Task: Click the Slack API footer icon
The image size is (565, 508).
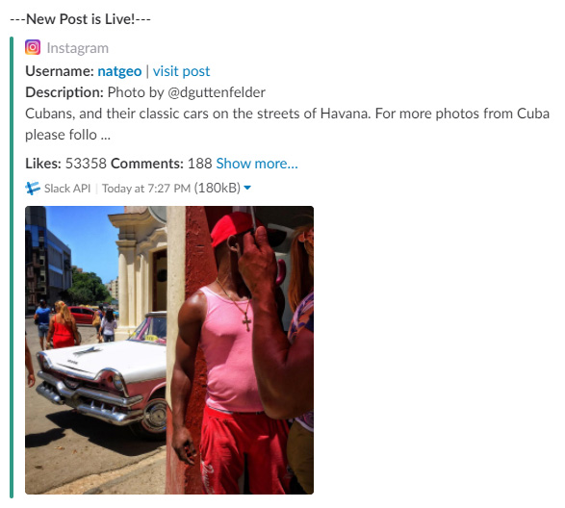Action: tap(33, 188)
